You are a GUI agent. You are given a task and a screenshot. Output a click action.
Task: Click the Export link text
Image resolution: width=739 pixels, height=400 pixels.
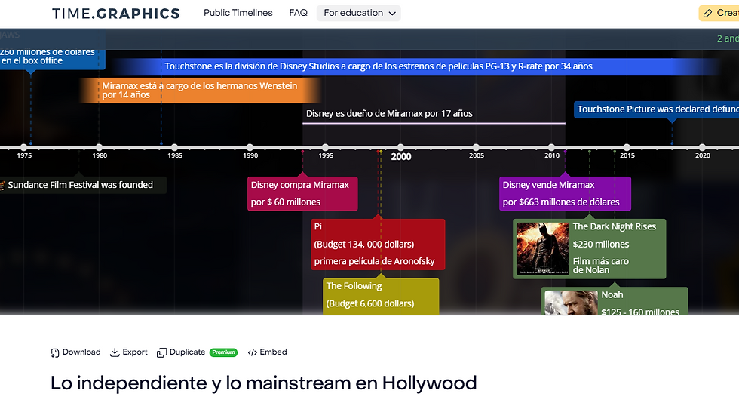(135, 352)
